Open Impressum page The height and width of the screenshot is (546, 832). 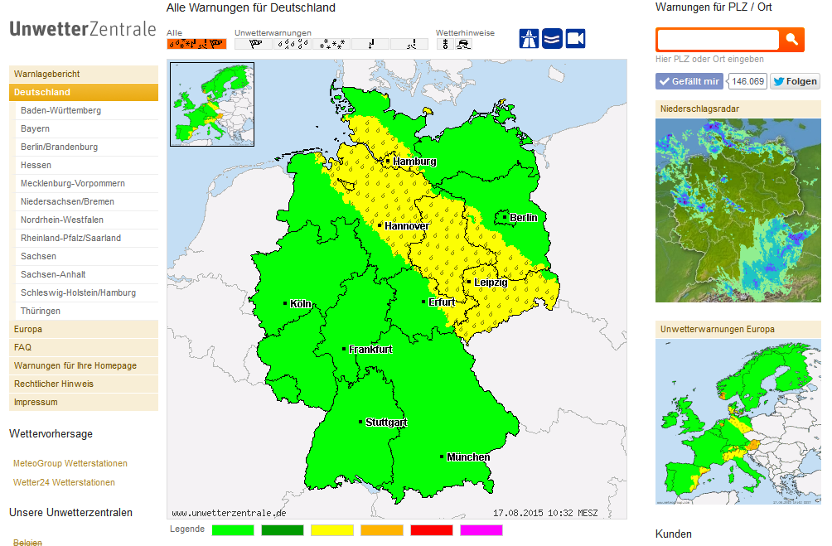click(84, 402)
